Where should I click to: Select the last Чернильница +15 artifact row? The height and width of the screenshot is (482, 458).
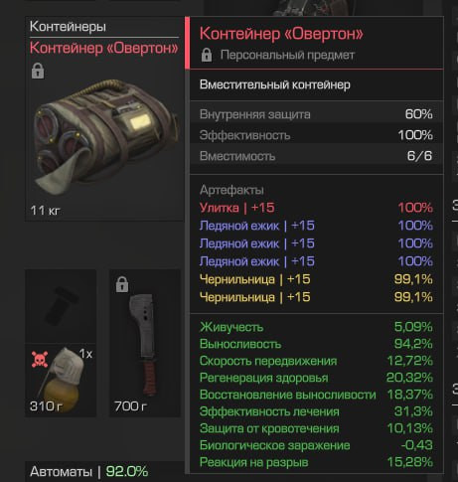point(316,297)
